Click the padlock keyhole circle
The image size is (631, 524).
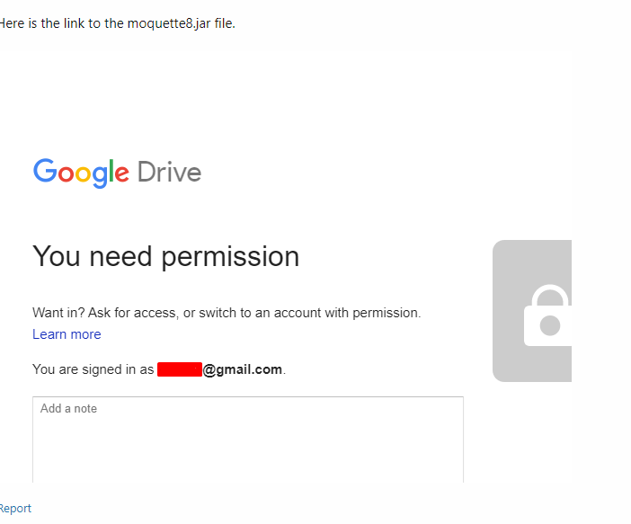pos(550,324)
